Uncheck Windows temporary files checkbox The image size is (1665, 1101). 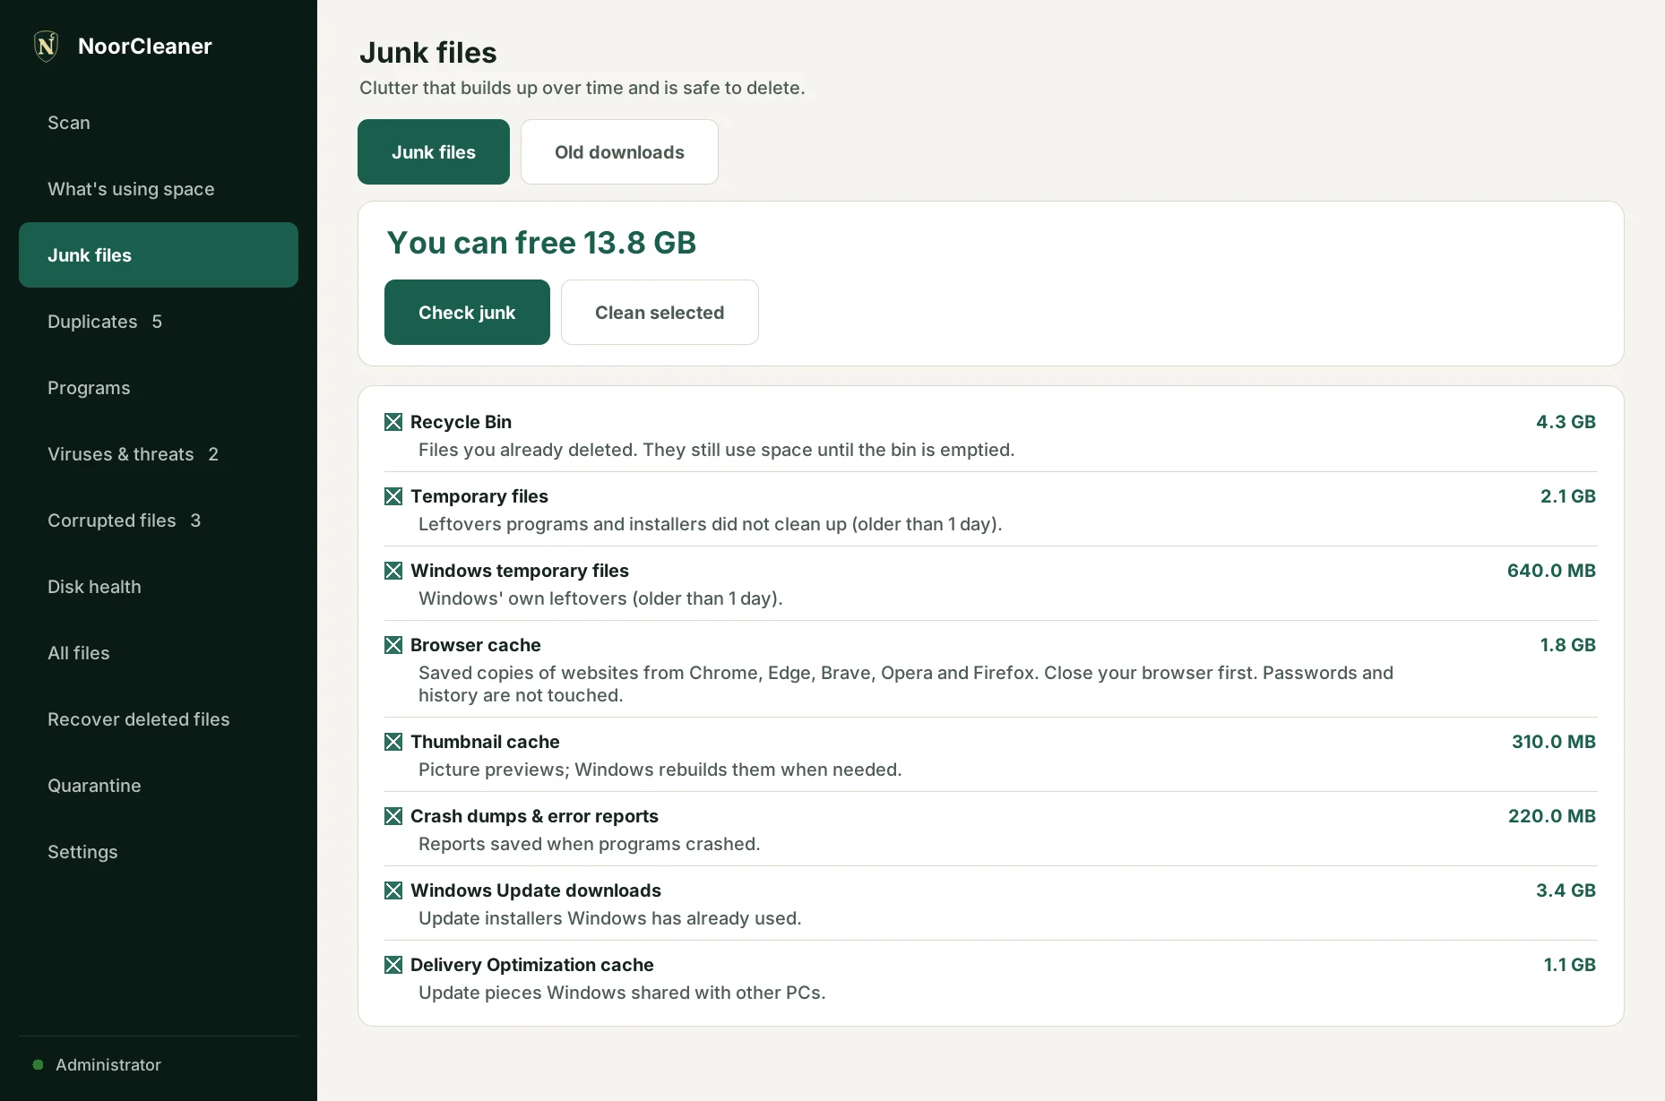(x=393, y=571)
